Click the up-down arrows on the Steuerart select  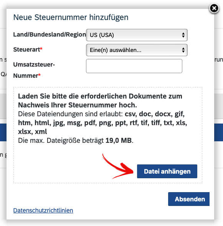[x=183, y=50]
